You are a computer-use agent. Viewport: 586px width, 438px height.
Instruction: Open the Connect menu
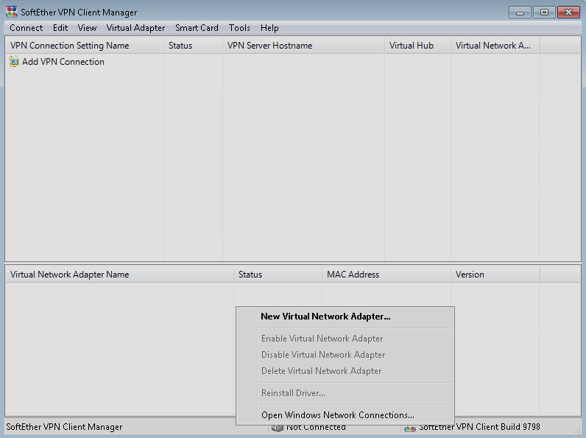click(27, 28)
